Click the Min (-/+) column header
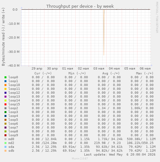160x162 pixels. point(77,73)
